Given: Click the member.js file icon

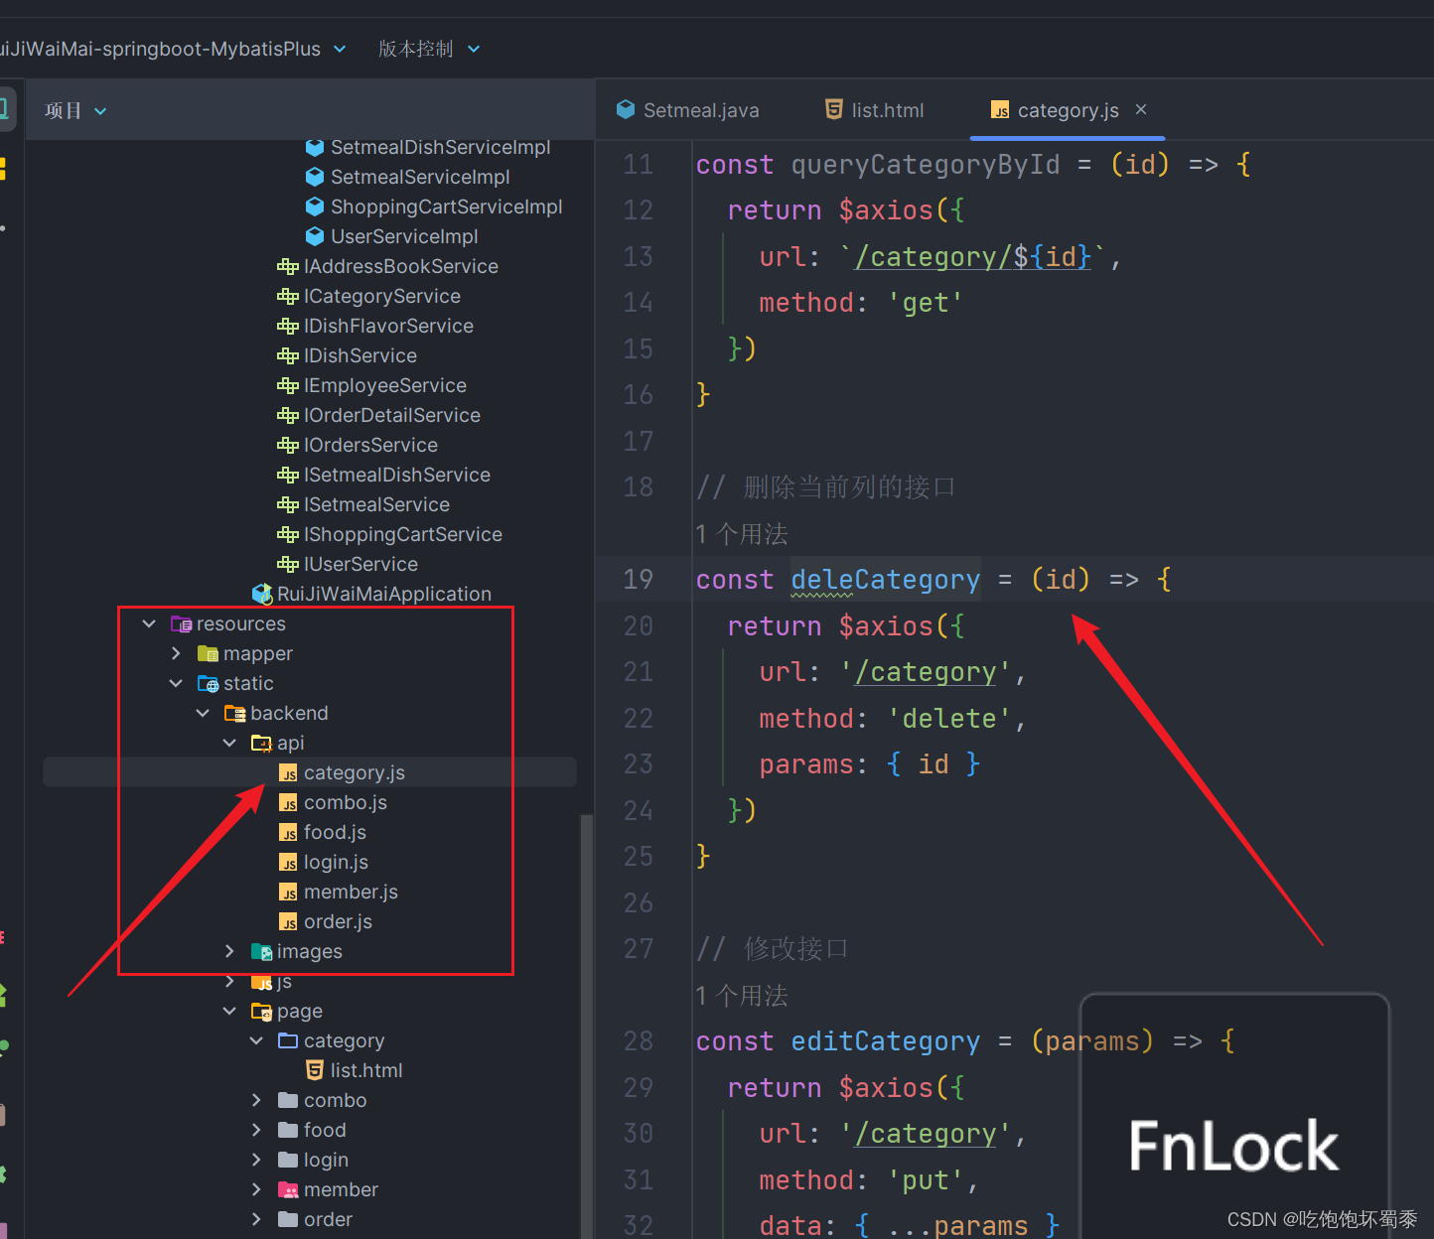Looking at the screenshot, I should pyautogui.click(x=288, y=893).
